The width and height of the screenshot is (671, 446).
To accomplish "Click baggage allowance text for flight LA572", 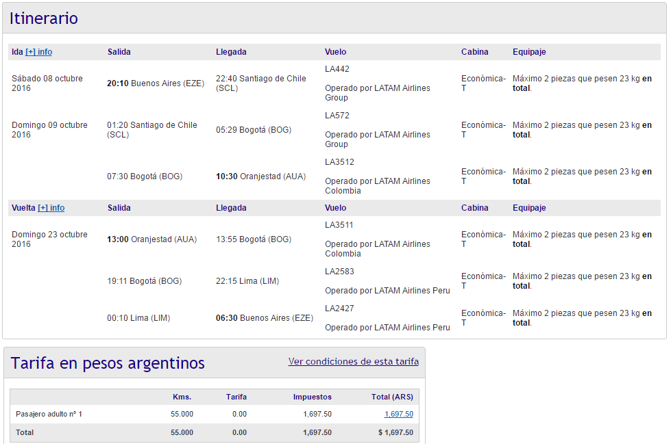I will pos(583,130).
